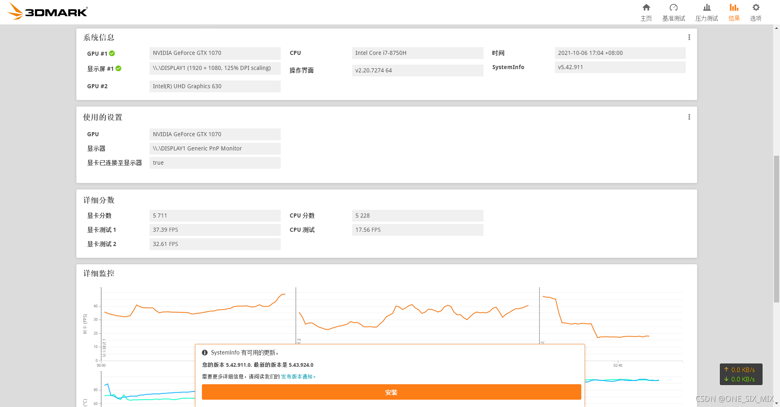The image size is (780, 407).
Task: Click the graphics test 1 FPS chart line
Action: coord(195,313)
